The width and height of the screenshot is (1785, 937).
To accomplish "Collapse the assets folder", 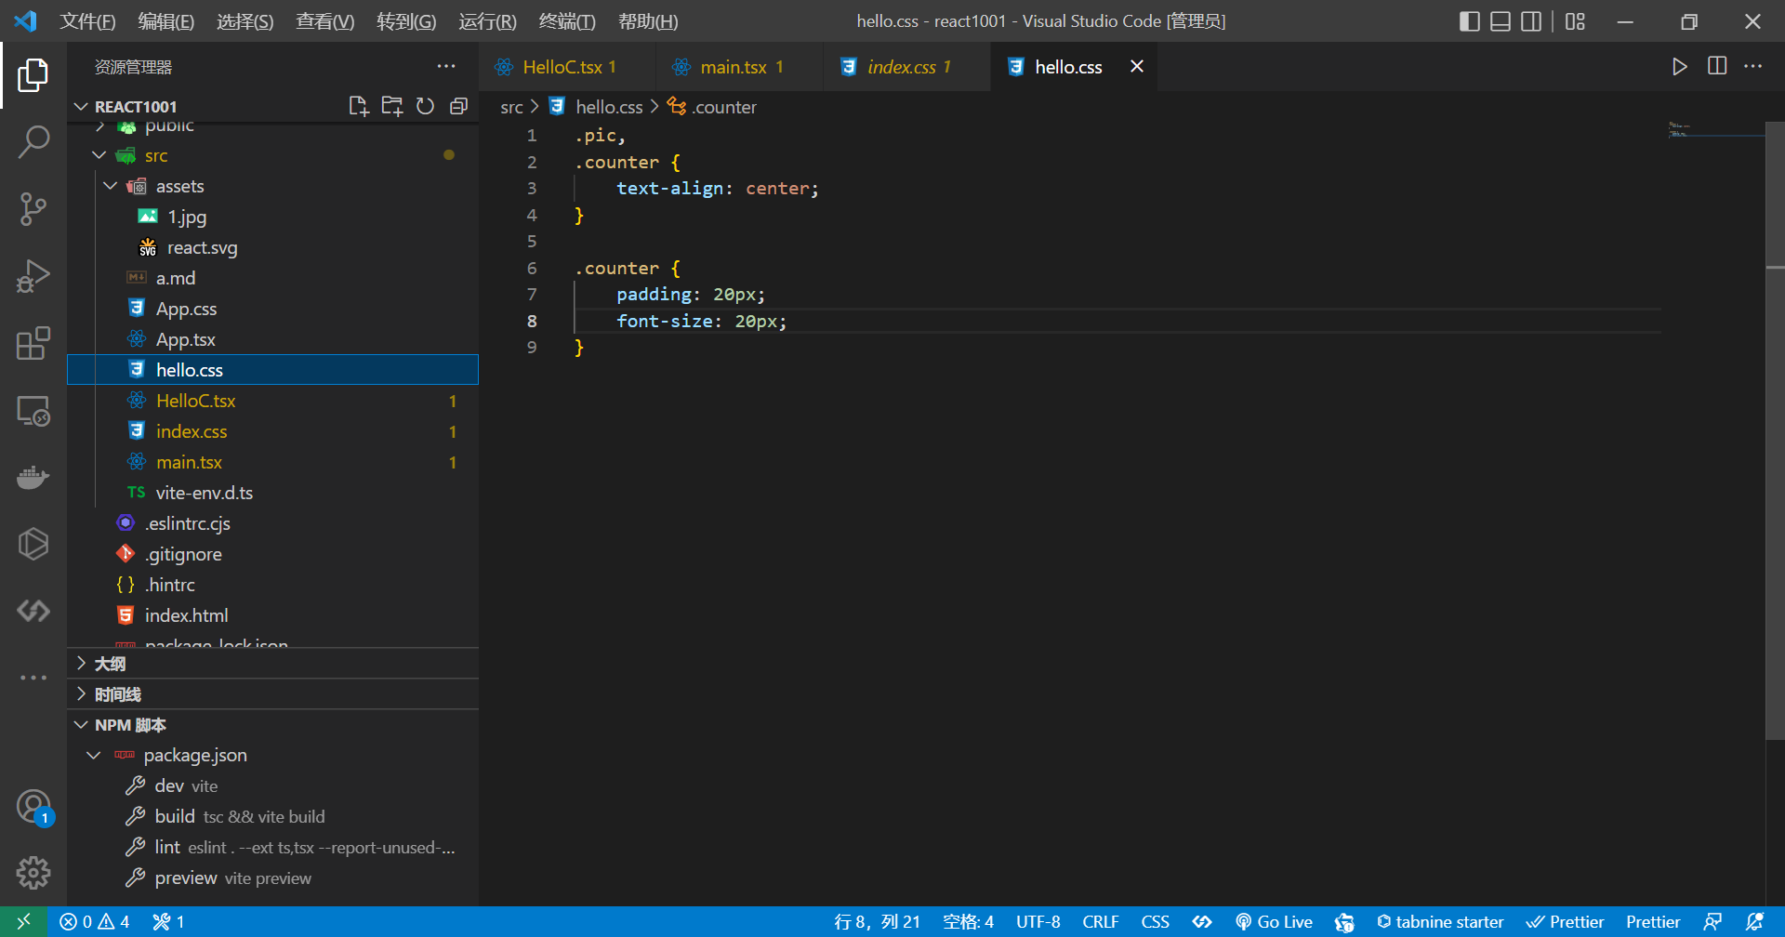I will click(x=111, y=186).
